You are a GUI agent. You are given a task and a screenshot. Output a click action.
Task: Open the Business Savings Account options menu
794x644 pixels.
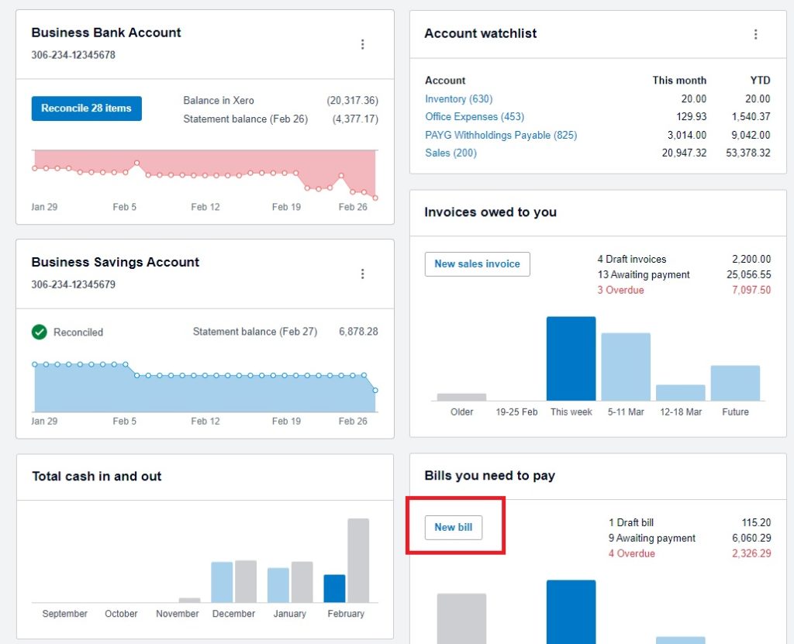(363, 274)
